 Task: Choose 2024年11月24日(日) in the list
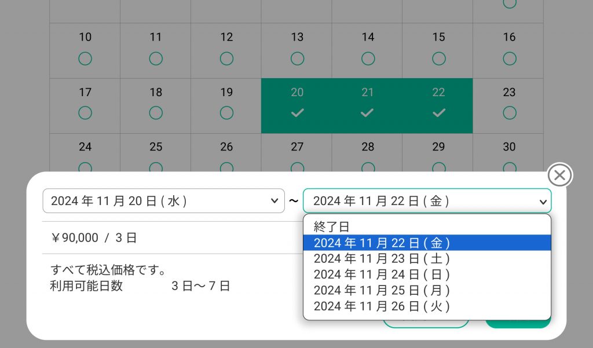pos(382,274)
